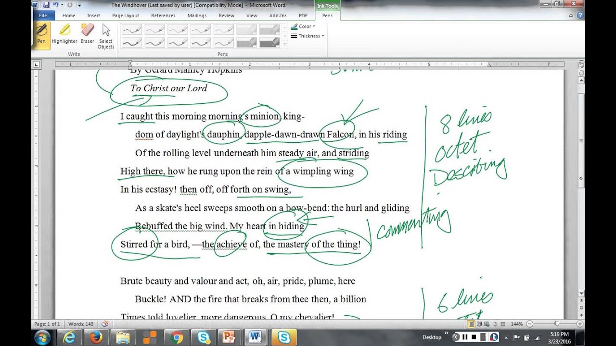Zoom out with the minus button
The height and width of the screenshot is (346, 616).
coord(530,324)
